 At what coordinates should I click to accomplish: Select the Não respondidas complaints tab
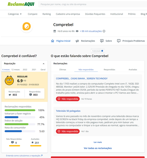[86, 69]
